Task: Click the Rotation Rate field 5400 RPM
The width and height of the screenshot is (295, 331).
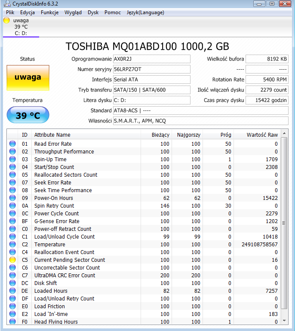Action: [267, 80]
